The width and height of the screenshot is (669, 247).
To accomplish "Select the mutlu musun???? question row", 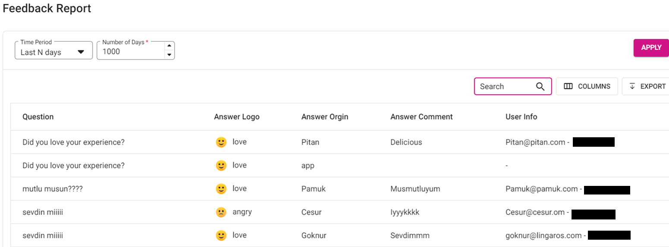I will click(52, 189).
